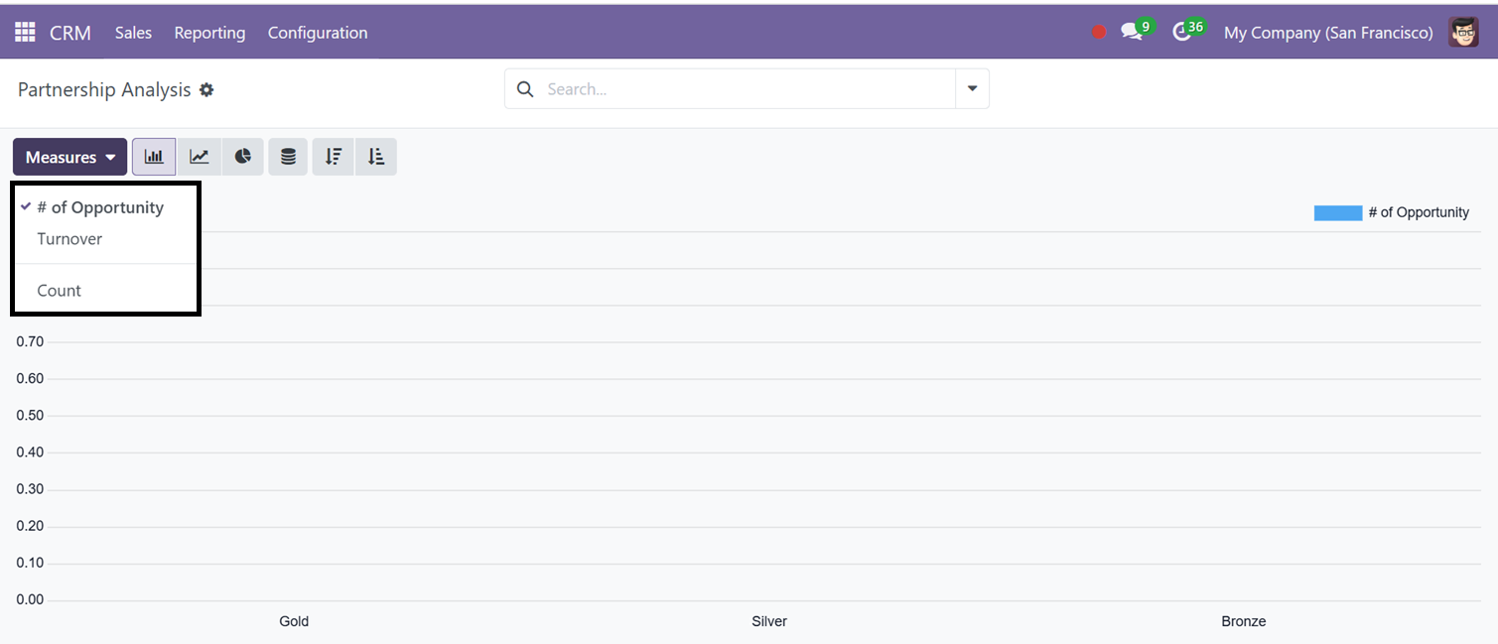Toggle the Measures dropdown button
This screenshot has height=644, width=1498.
click(x=70, y=157)
